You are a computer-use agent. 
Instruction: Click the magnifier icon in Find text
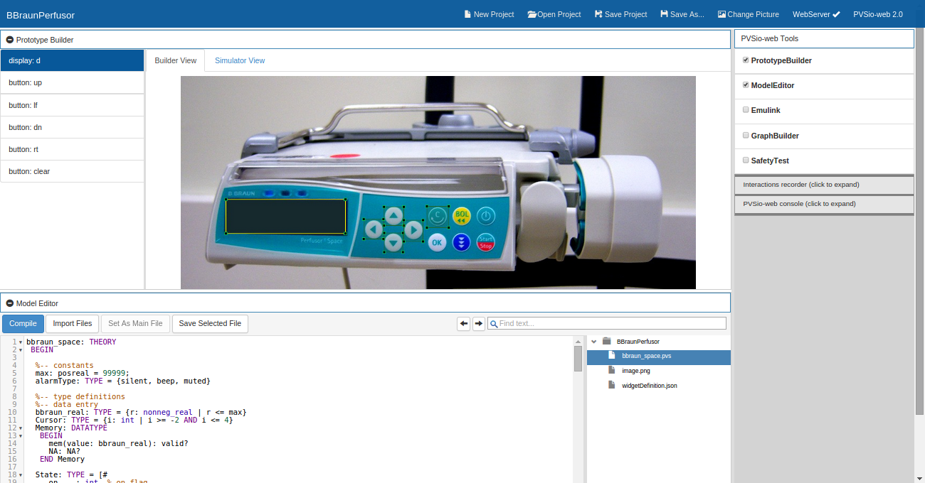point(494,324)
